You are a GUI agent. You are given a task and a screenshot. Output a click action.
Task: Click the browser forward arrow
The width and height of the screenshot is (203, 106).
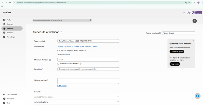click(6, 3)
